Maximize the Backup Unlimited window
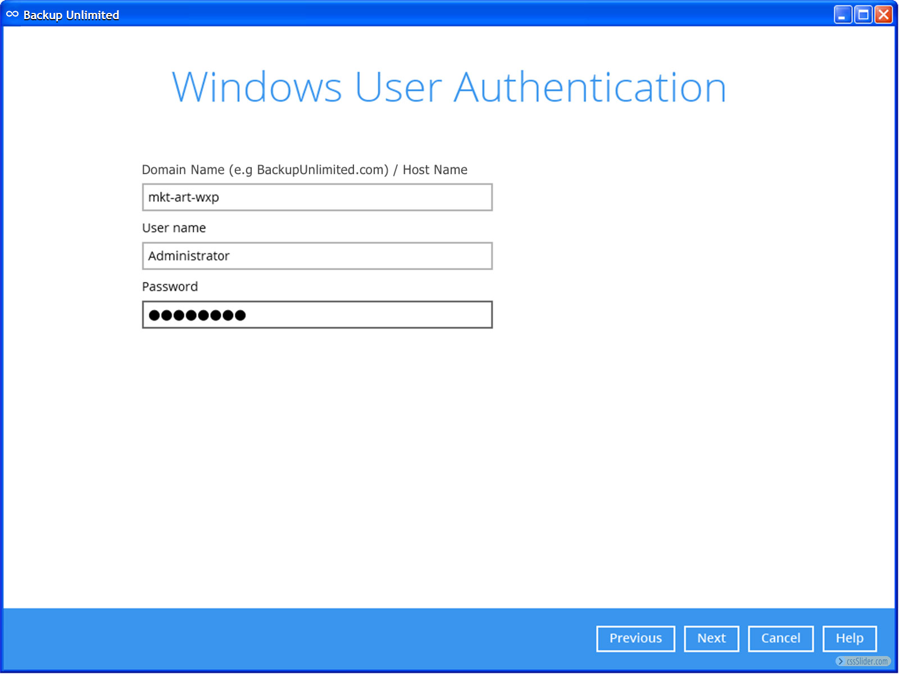This screenshot has width=899, height=674. point(863,15)
